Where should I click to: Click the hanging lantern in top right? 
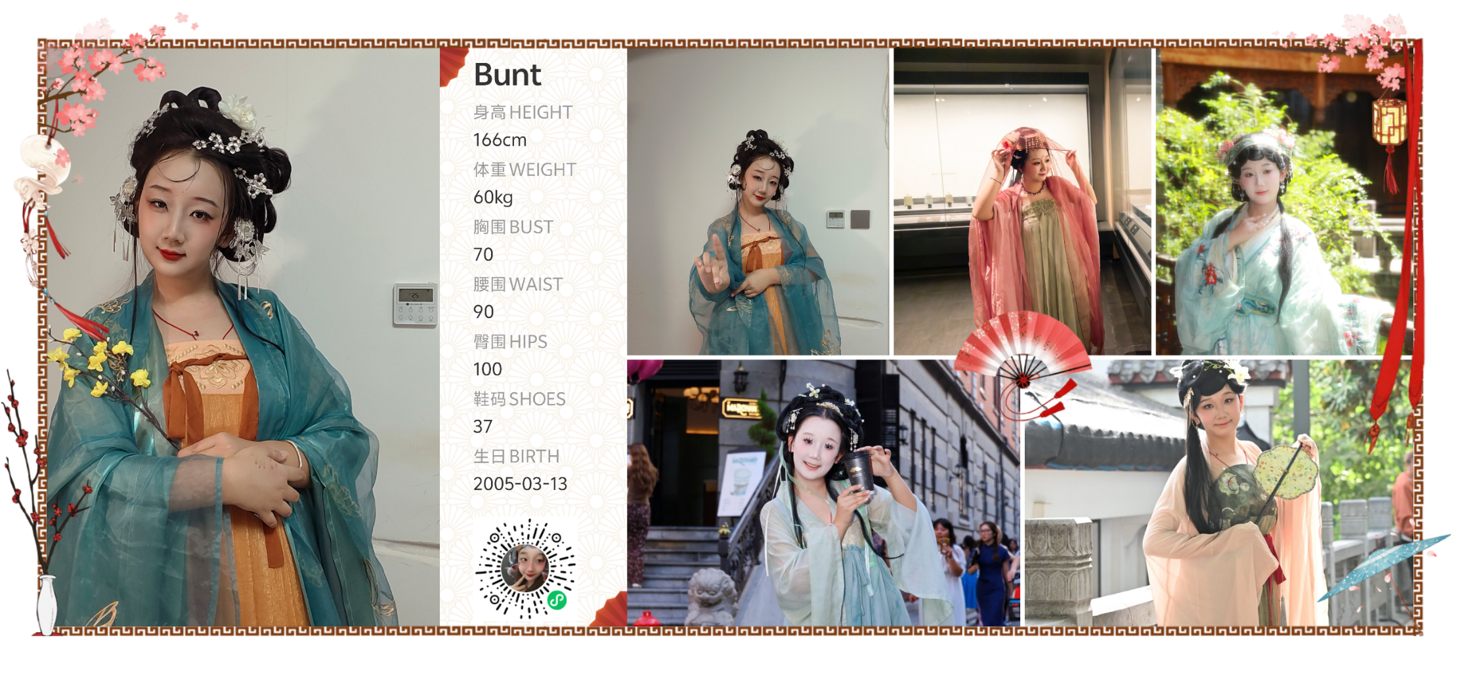1389,125
